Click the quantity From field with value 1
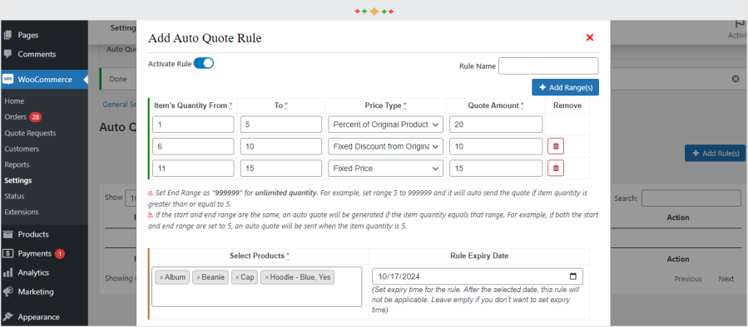Image resolution: width=748 pixels, height=327 pixels. (x=193, y=124)
